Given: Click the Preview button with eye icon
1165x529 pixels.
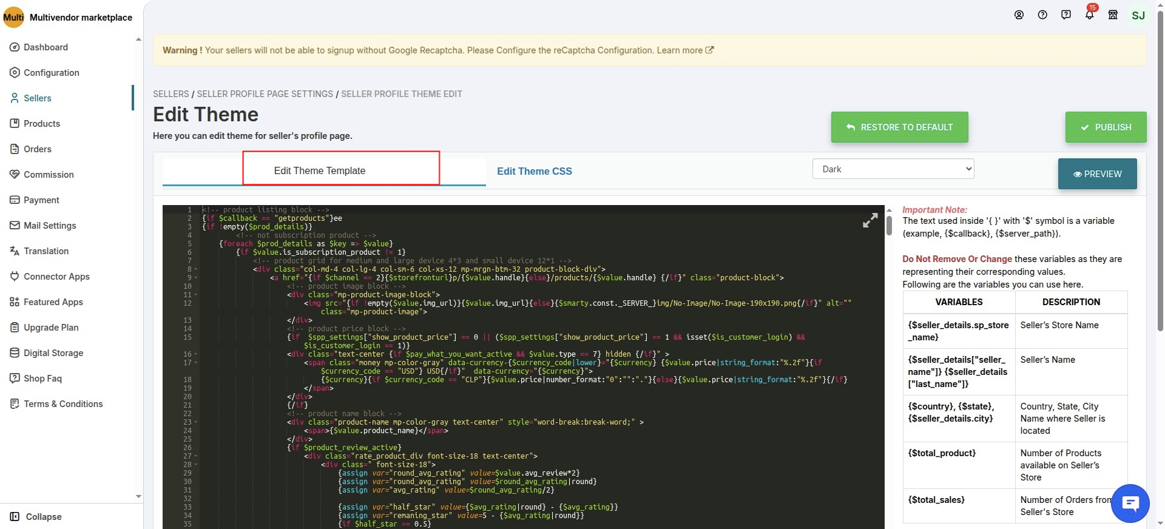Looking at the screenshot, I should pyautogui.click(x=1097, y=174).
